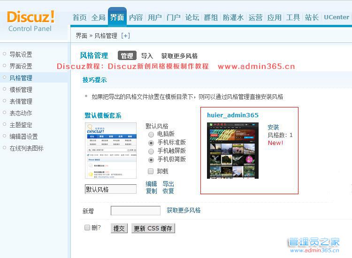Select the 管理 sub-tab
This screenshot has height=258, width=352.
coord(127,56)
